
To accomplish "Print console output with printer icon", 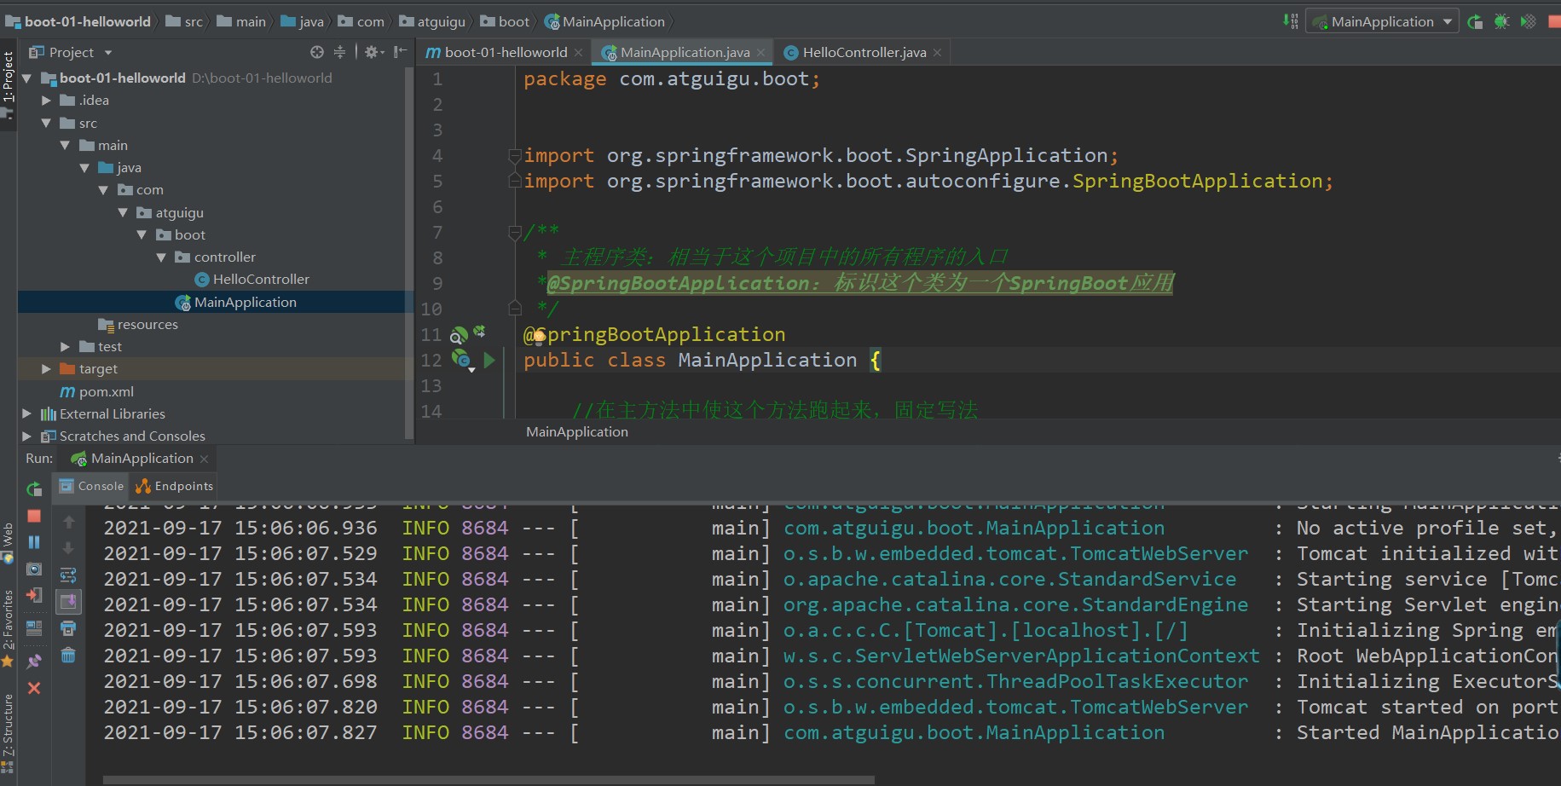I will pyautogui.click(x=68, y=628).
